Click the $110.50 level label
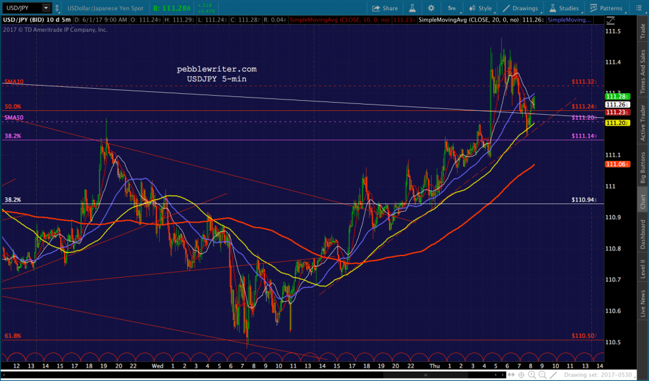 pos(584,336)
